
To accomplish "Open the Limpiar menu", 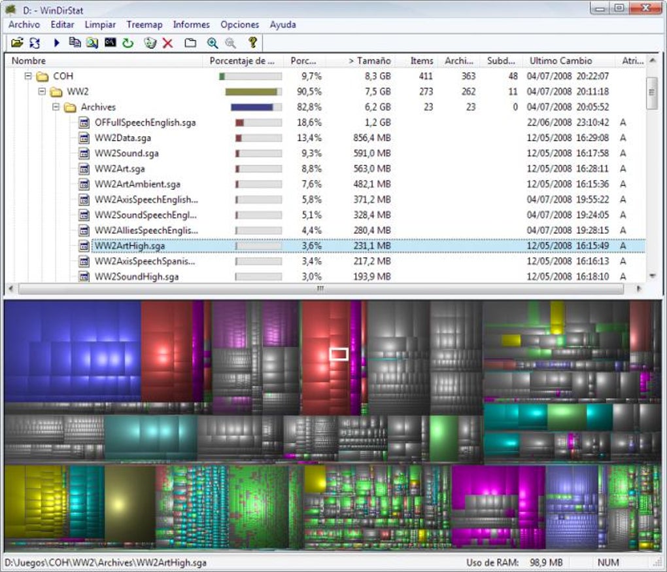I will pyautogui.click(x=100, y=25).
